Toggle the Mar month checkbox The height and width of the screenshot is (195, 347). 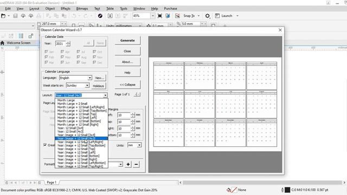pyautogui.click(x=46, y=62)
